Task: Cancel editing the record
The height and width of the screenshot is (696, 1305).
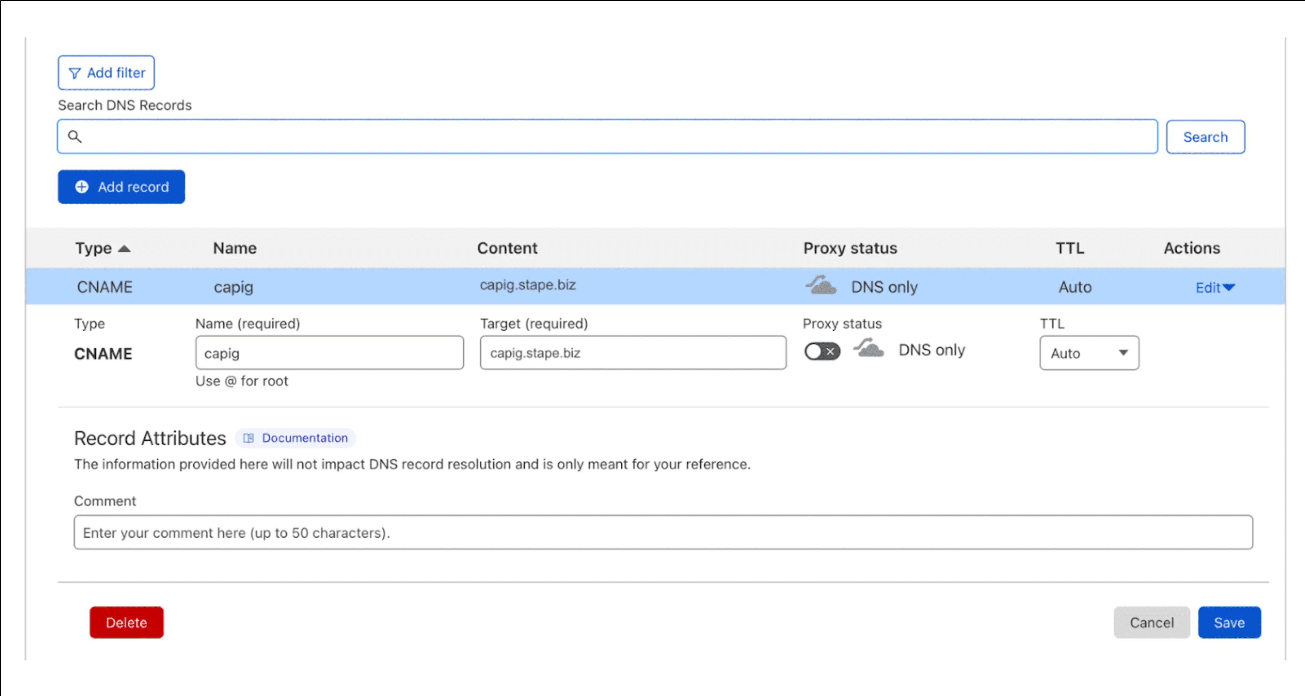Action: 1151,623
